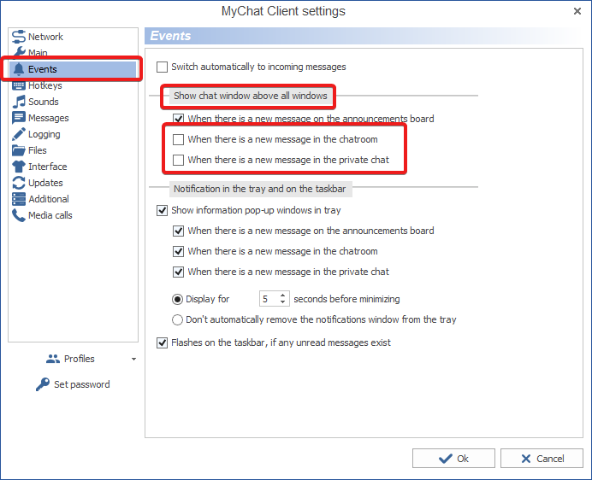
Task: Confirm settings with the Ok button
Action: 453,458
